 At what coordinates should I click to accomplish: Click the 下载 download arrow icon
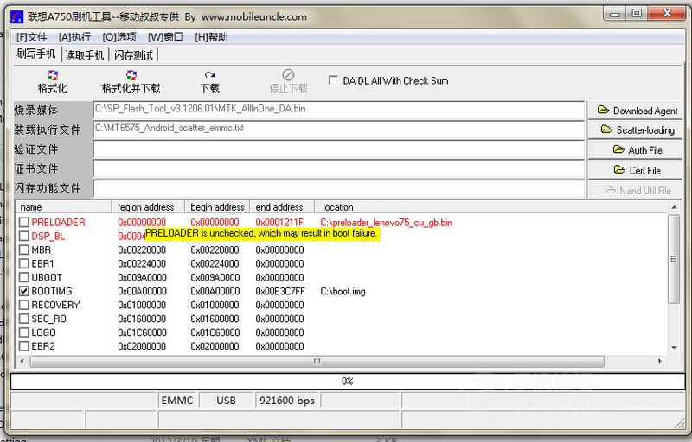click(x=209, y=76)
